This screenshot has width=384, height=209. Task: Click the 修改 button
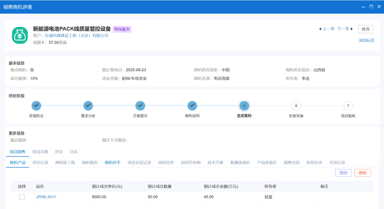tap(365, 29)
